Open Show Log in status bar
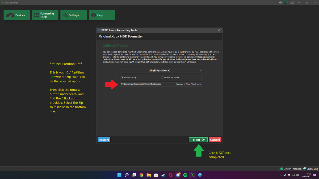The height and width of the screenshot is (179, 319). 310,169
